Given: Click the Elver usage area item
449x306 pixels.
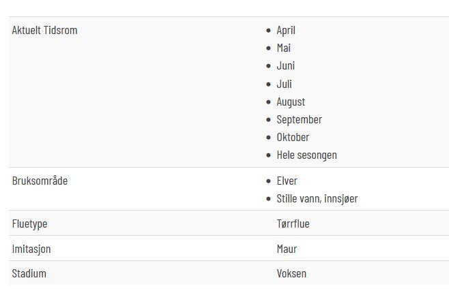Looking at the screenshot, I should [x=287, y=181].
